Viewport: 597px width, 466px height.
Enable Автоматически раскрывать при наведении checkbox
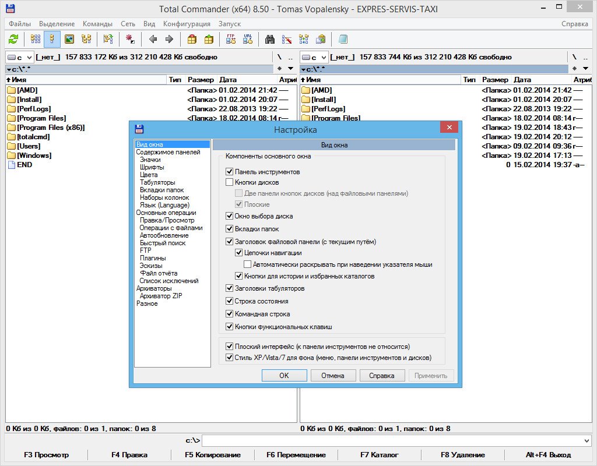[247, 264]
